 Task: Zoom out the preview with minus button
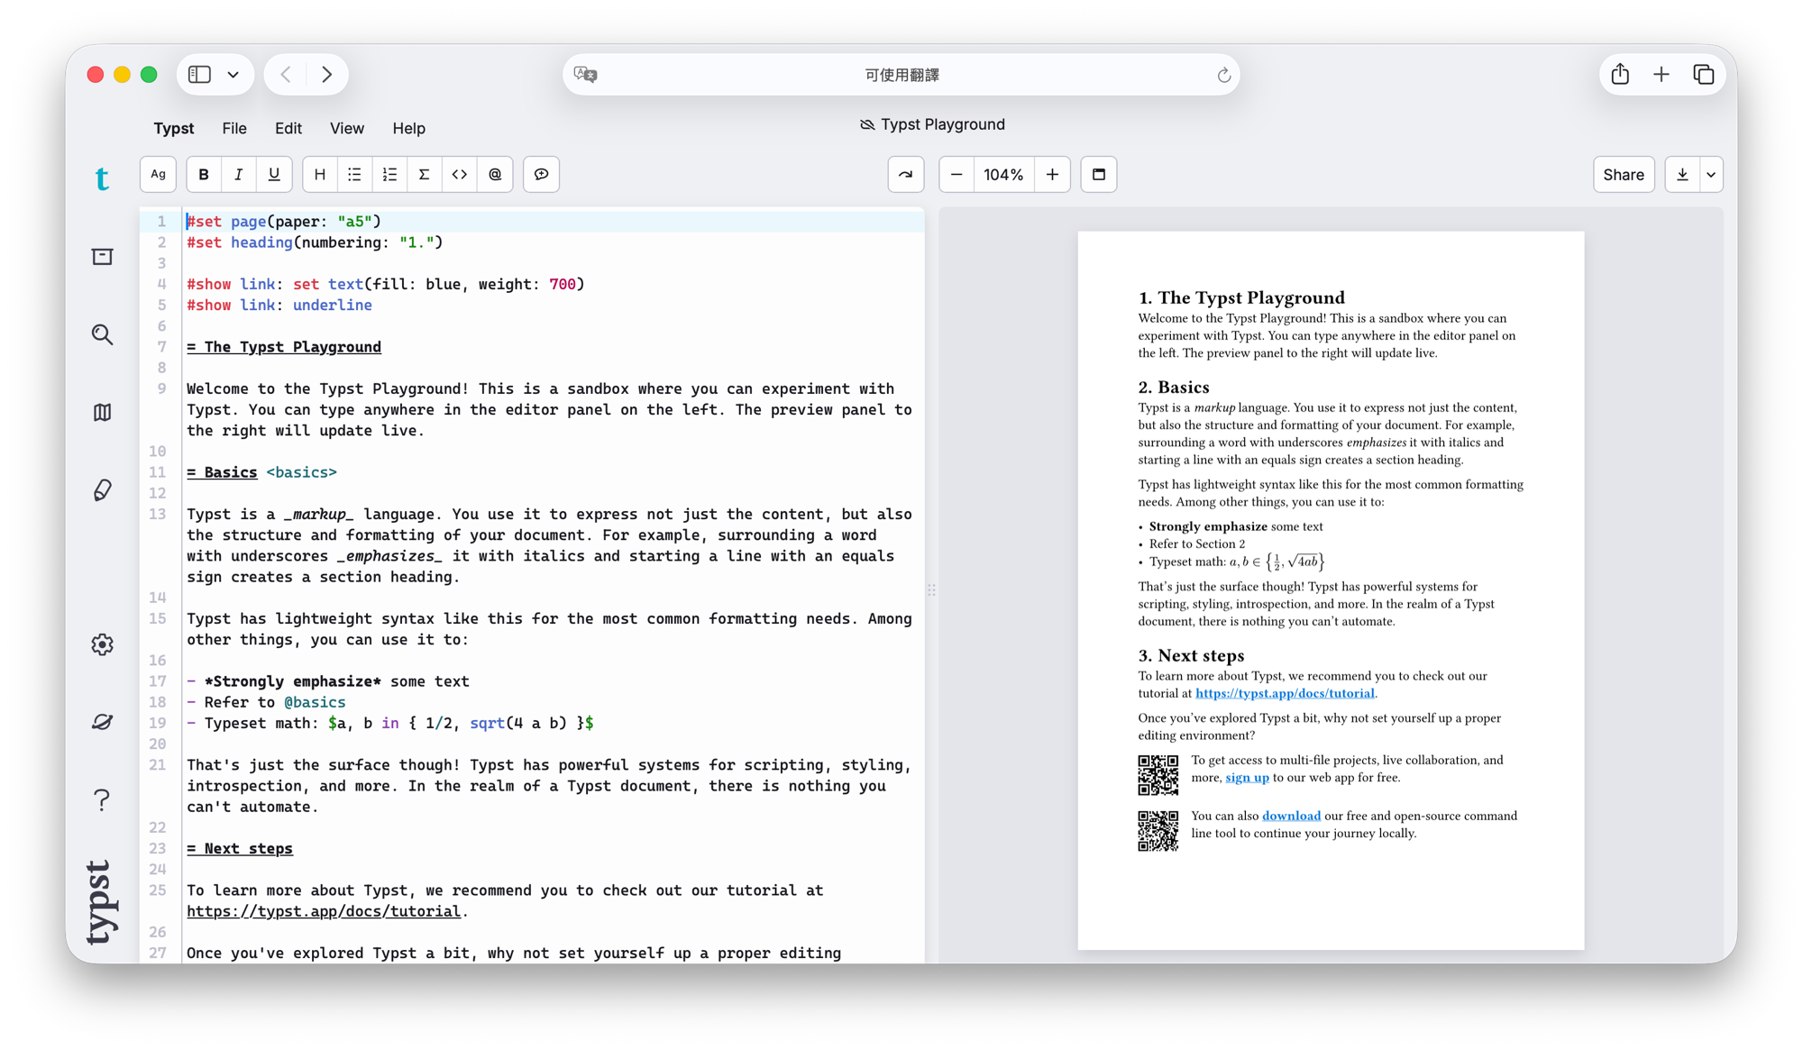[956, 175]
